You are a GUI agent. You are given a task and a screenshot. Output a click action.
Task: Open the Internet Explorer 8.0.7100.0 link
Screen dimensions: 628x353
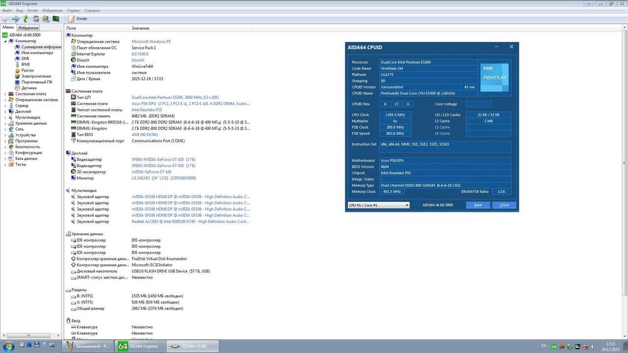click(140, 54)
